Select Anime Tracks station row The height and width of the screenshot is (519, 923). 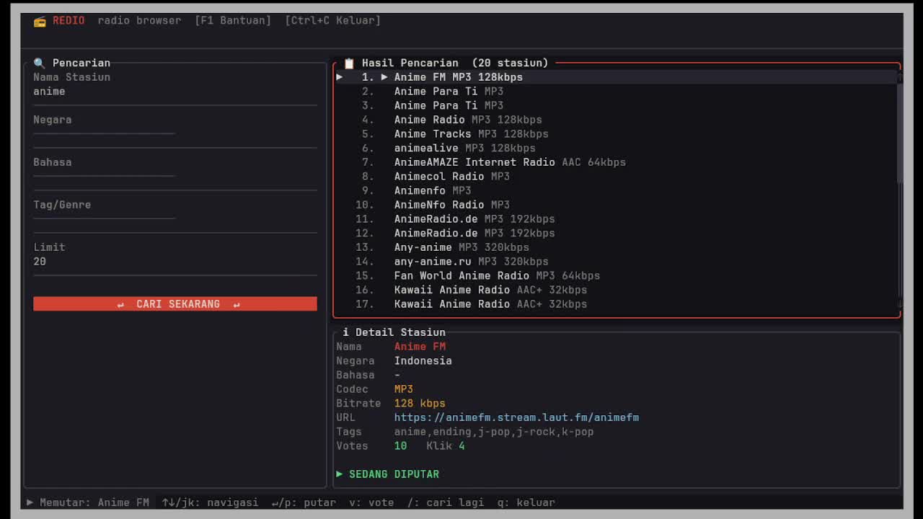pyautogui.click(x=617, y=134)
